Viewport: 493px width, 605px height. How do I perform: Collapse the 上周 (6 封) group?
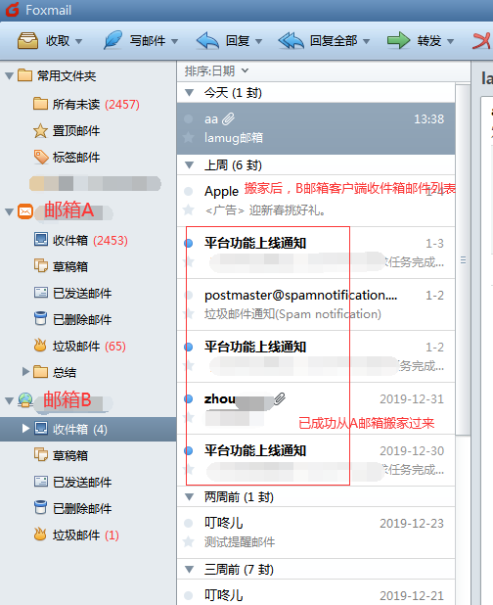(189, 165)
